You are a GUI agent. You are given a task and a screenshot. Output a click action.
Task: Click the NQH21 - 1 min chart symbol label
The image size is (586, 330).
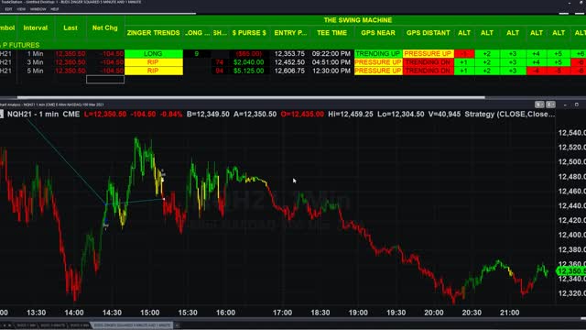33,114
